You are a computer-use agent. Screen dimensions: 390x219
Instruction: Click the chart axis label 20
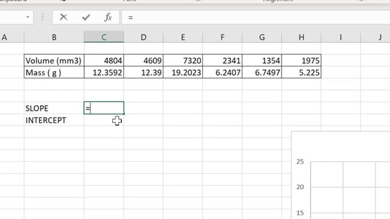[x=300, y=187]
